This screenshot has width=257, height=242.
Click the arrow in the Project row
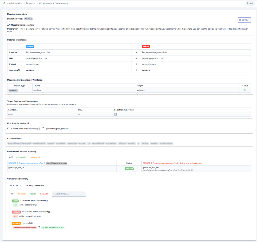click(136, 64)
